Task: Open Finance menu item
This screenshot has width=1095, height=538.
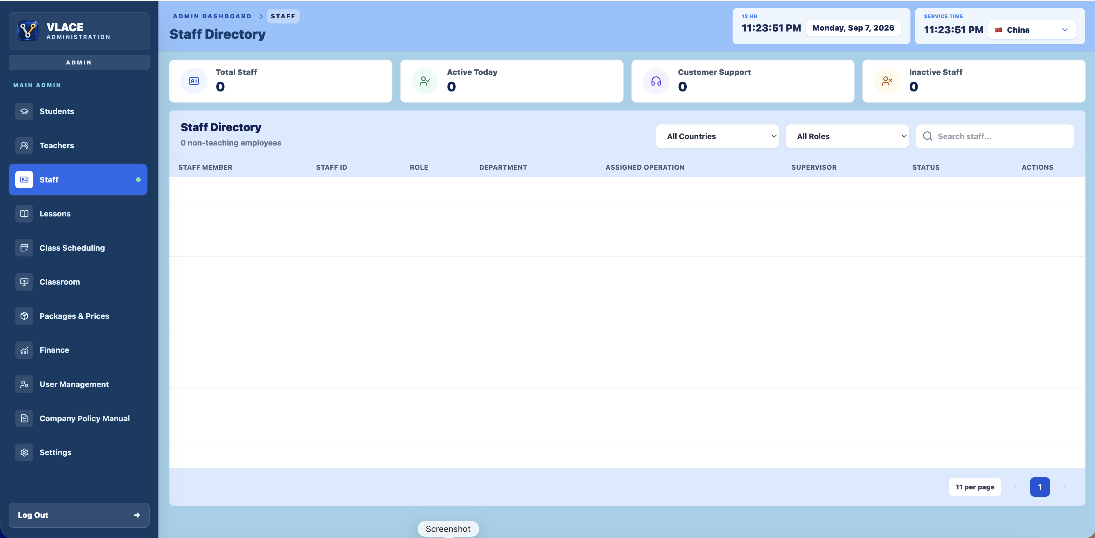Action: (x=78, y=350)
